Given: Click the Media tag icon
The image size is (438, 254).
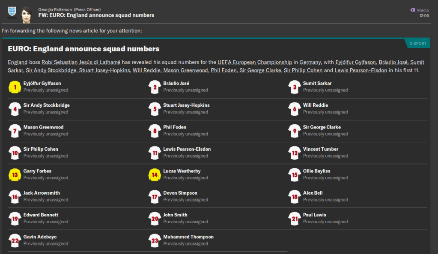Looking at the screenshot, I should coord(413,10).
